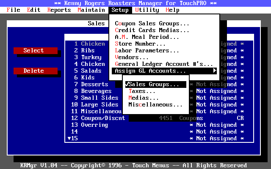This screenshot has height=169, width=271.
Task: Select Medias in the submenu
Action: point(156,98)
